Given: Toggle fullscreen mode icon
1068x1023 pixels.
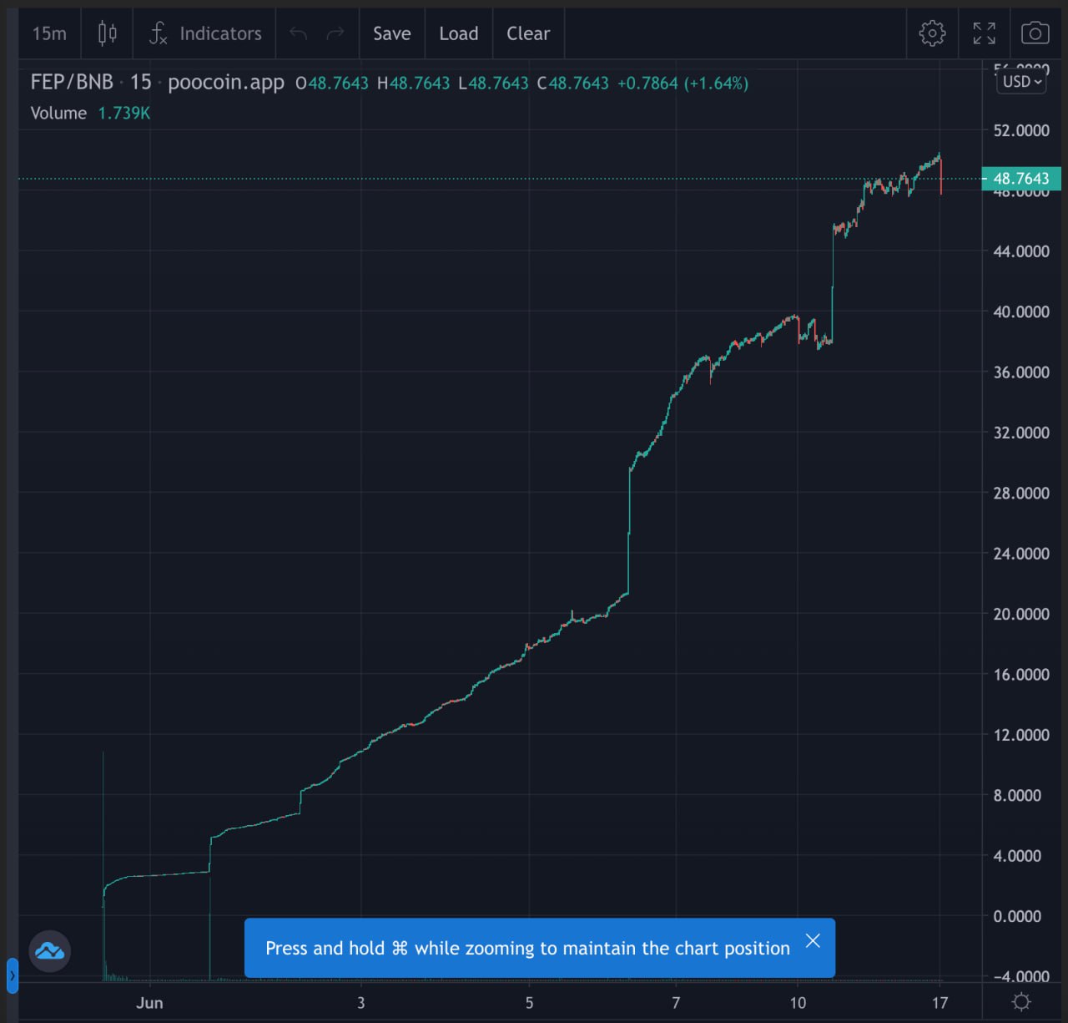Looking at the screenshot, I should (x=984, y=33).
